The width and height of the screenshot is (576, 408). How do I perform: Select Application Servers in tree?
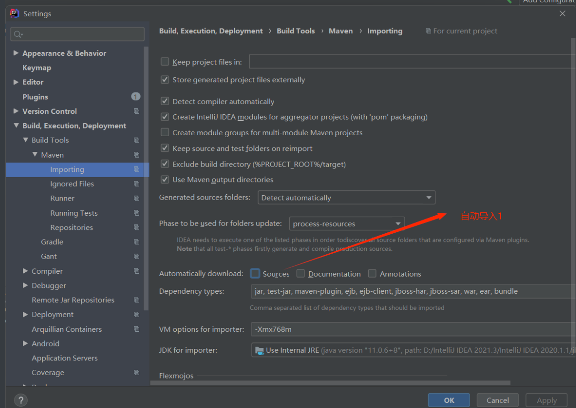64,358
